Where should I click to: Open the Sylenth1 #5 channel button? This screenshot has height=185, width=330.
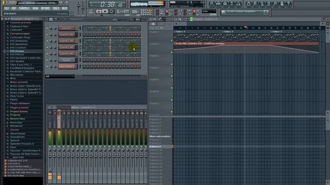(x=67, y=47)
